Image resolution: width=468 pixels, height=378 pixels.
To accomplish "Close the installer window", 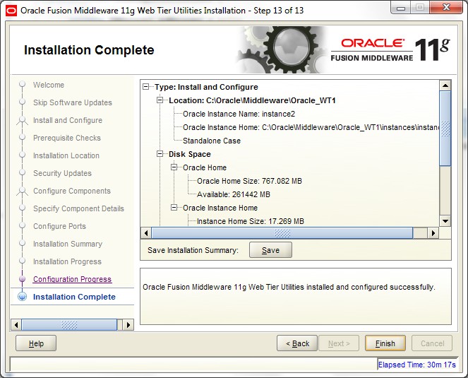I will coord(446,8).
